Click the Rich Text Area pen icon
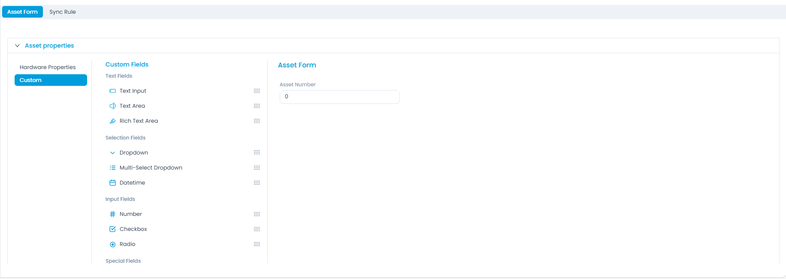This screenshot has height=279, width=786. [x=112, y=121]
